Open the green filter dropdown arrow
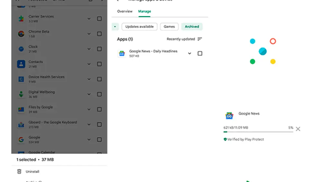 (115, 27)
